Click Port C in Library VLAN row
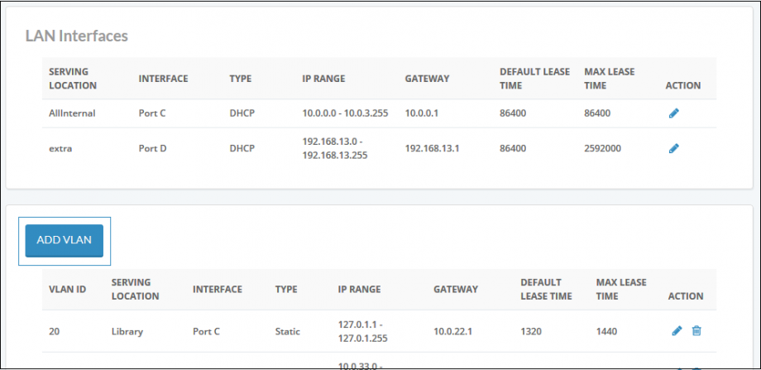761x370 pixels. pyautogui.click(x=206, y=332)
